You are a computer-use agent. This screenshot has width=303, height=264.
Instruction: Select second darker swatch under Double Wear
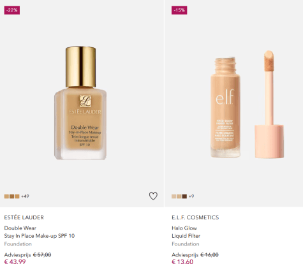(11, 196)
